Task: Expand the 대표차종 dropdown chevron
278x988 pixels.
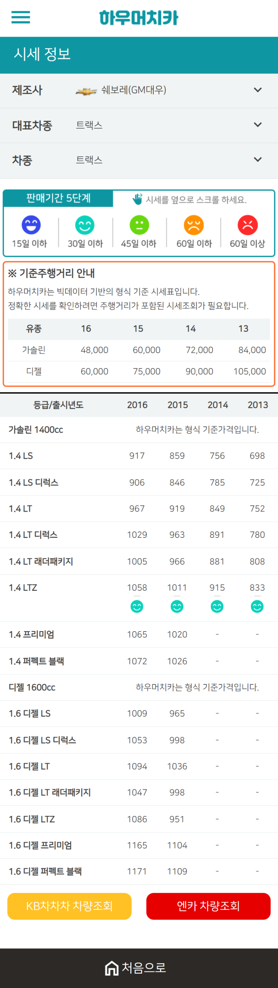Action: click(258, 125)
